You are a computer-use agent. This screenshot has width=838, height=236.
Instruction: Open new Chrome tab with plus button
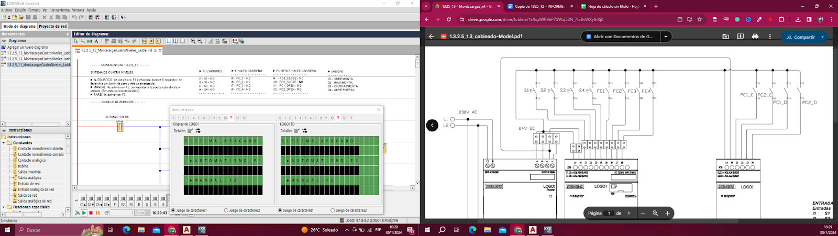pyautogui.click(x=656, y=6)
